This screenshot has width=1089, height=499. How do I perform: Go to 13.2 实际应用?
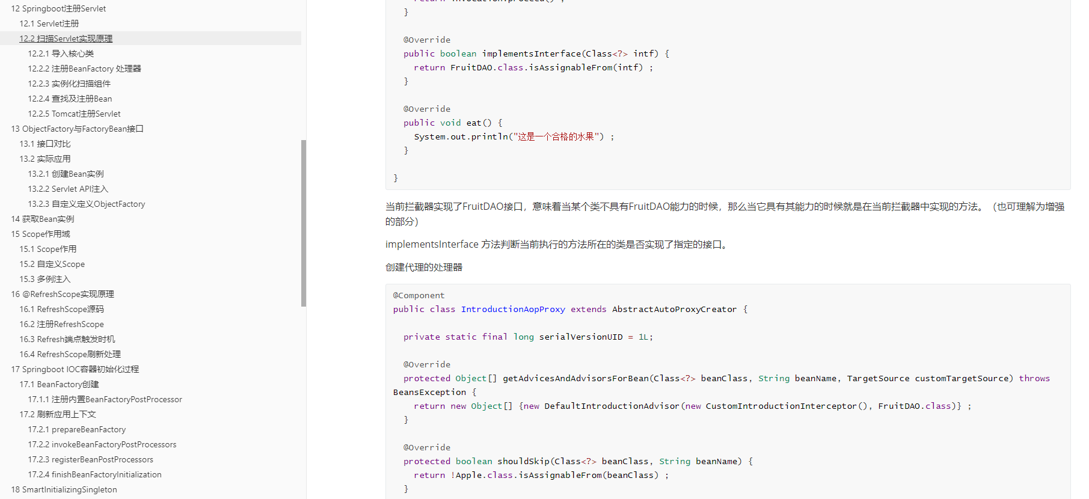45,159
